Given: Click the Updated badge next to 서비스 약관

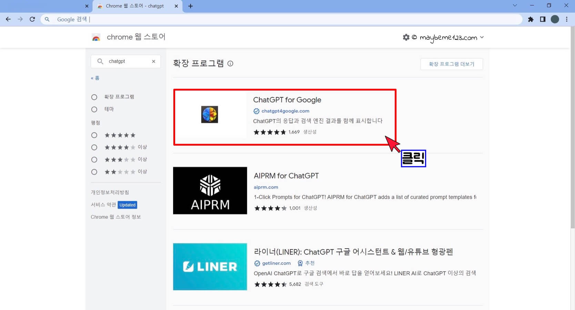Looking at the screenshot, I should (128, 205).
